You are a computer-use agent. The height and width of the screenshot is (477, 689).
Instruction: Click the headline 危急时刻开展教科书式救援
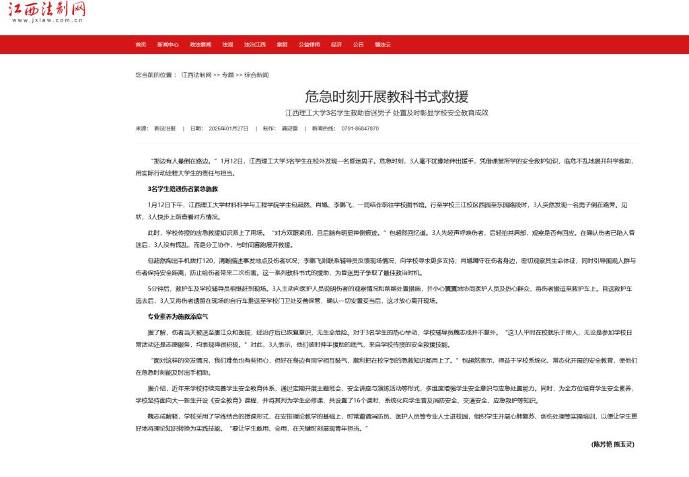386,96
